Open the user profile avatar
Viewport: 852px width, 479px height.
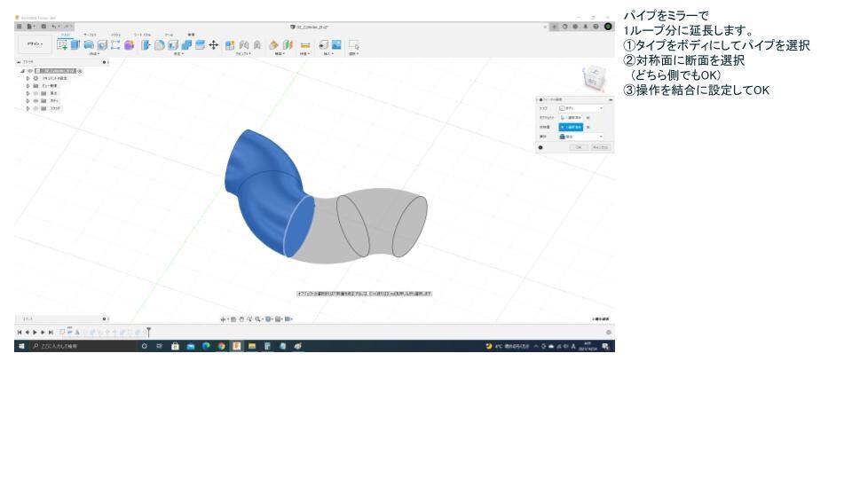coord(608,27)
